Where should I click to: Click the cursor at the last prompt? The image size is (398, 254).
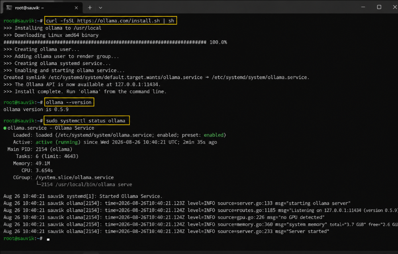coord(48,239)
